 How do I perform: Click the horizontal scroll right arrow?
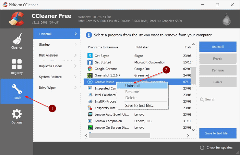(188, 135)
